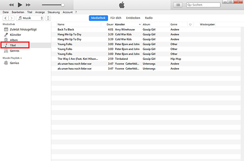Click the device phone icon button
Screen dimensions: 244x161
pyautogui.click(x=48, y=18)
